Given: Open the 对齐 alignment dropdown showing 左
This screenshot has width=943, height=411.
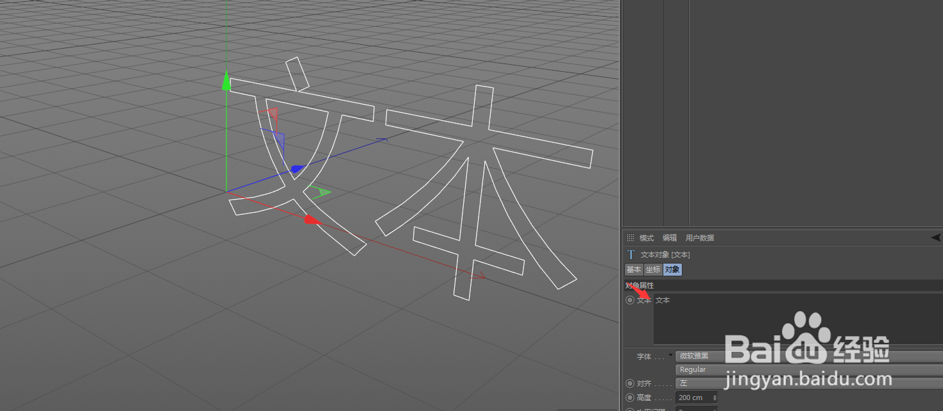Looking at the screenshot, I should pos(809,383).
